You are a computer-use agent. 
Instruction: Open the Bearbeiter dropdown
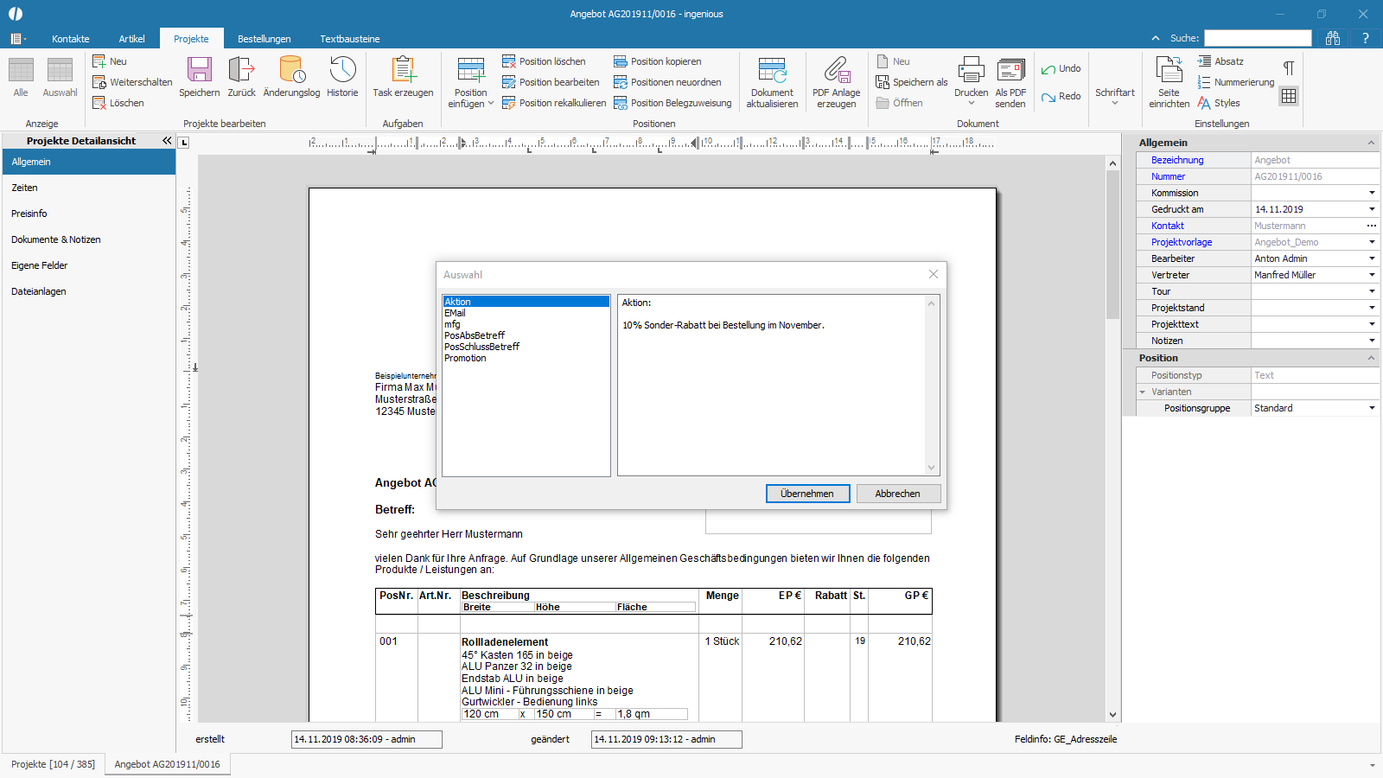1372,258
